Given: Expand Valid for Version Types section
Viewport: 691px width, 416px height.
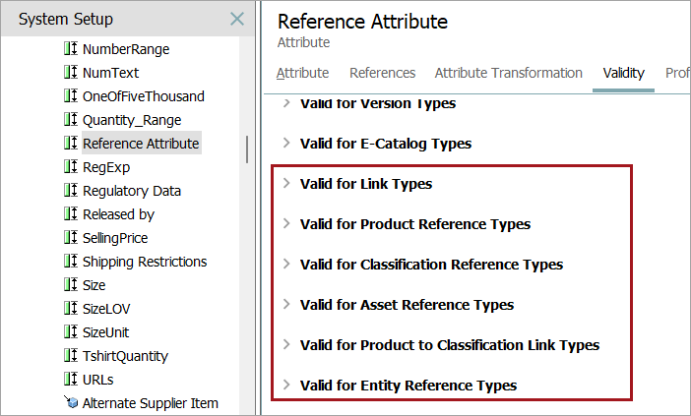Looking at the screenshot, I should tap(286, 103).
